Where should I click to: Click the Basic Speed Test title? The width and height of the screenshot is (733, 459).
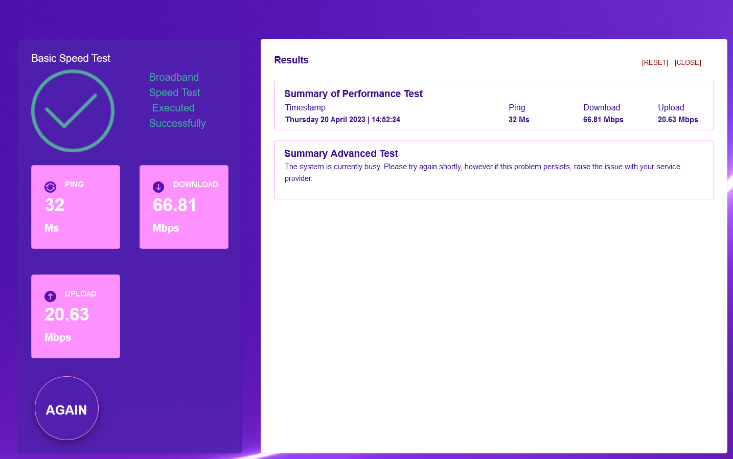71,58
